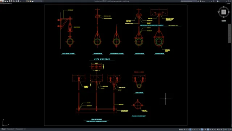Screen dimensions: 232x131
Task: Click the A360 connect triangle icon
Action: (214, 1)
